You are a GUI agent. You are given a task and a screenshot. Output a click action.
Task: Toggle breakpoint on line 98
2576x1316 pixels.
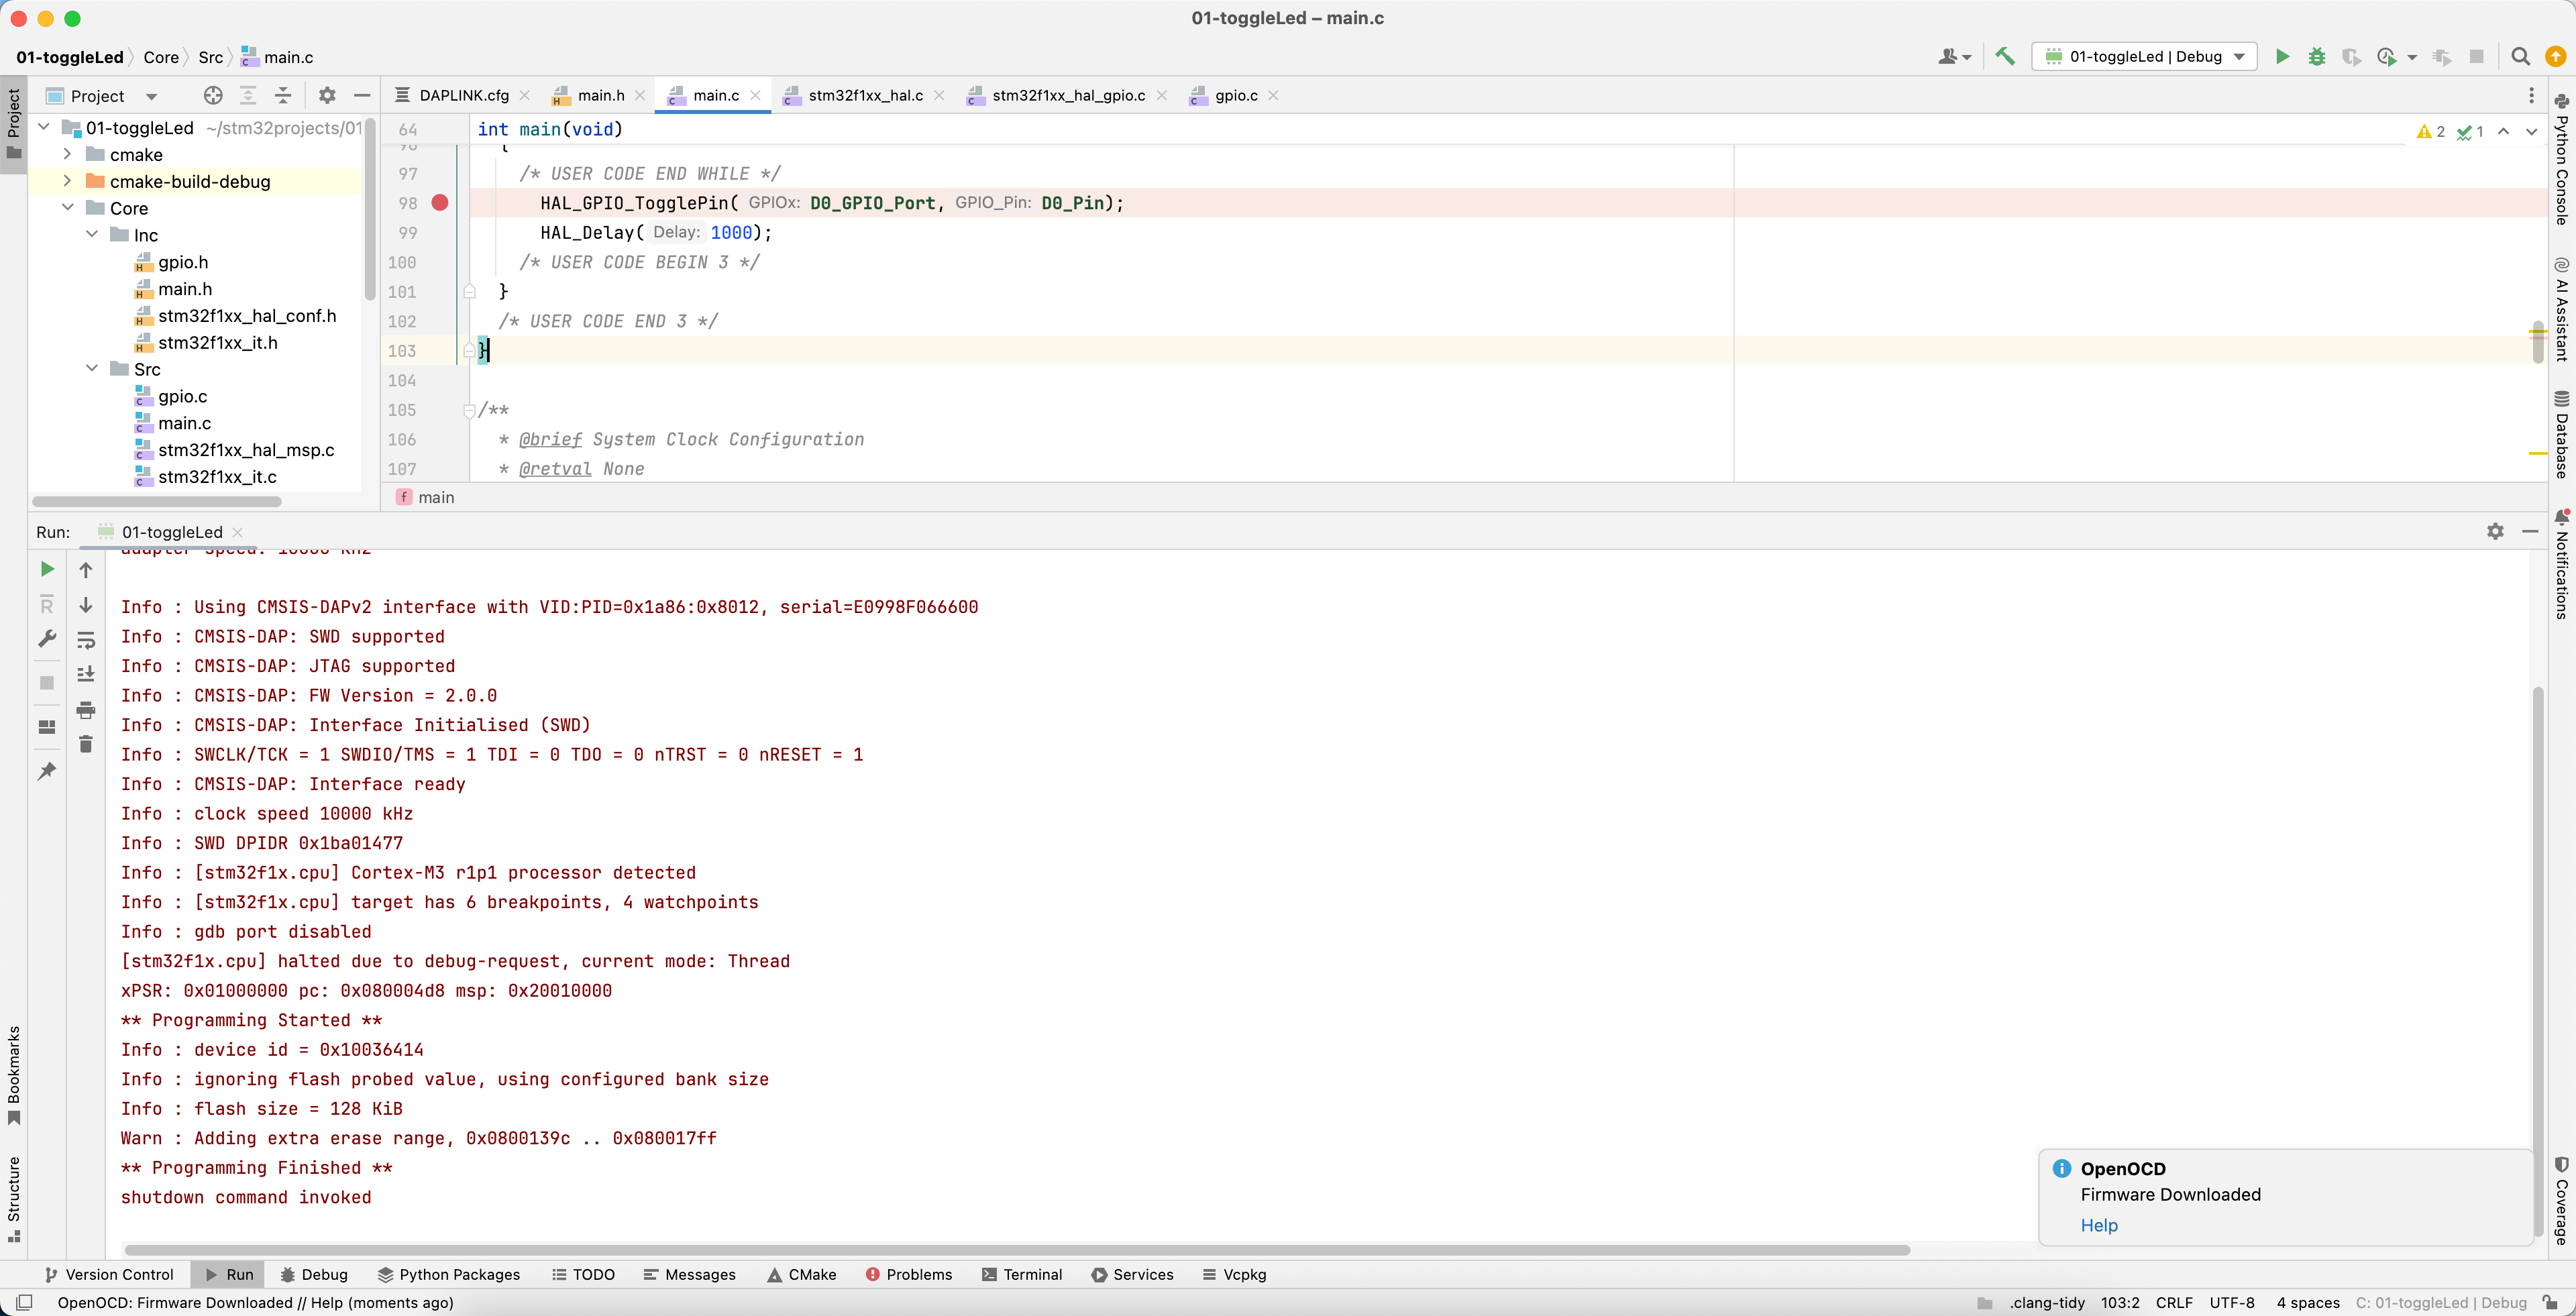[440, 203]
